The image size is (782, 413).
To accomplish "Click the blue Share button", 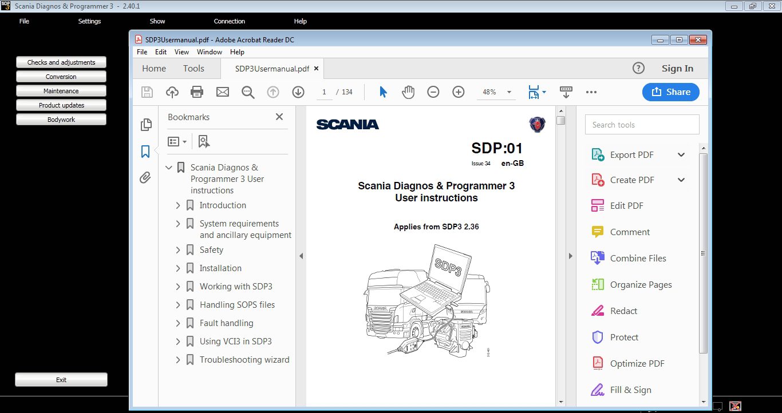I will pyautogui.click(x=670, y=92).
